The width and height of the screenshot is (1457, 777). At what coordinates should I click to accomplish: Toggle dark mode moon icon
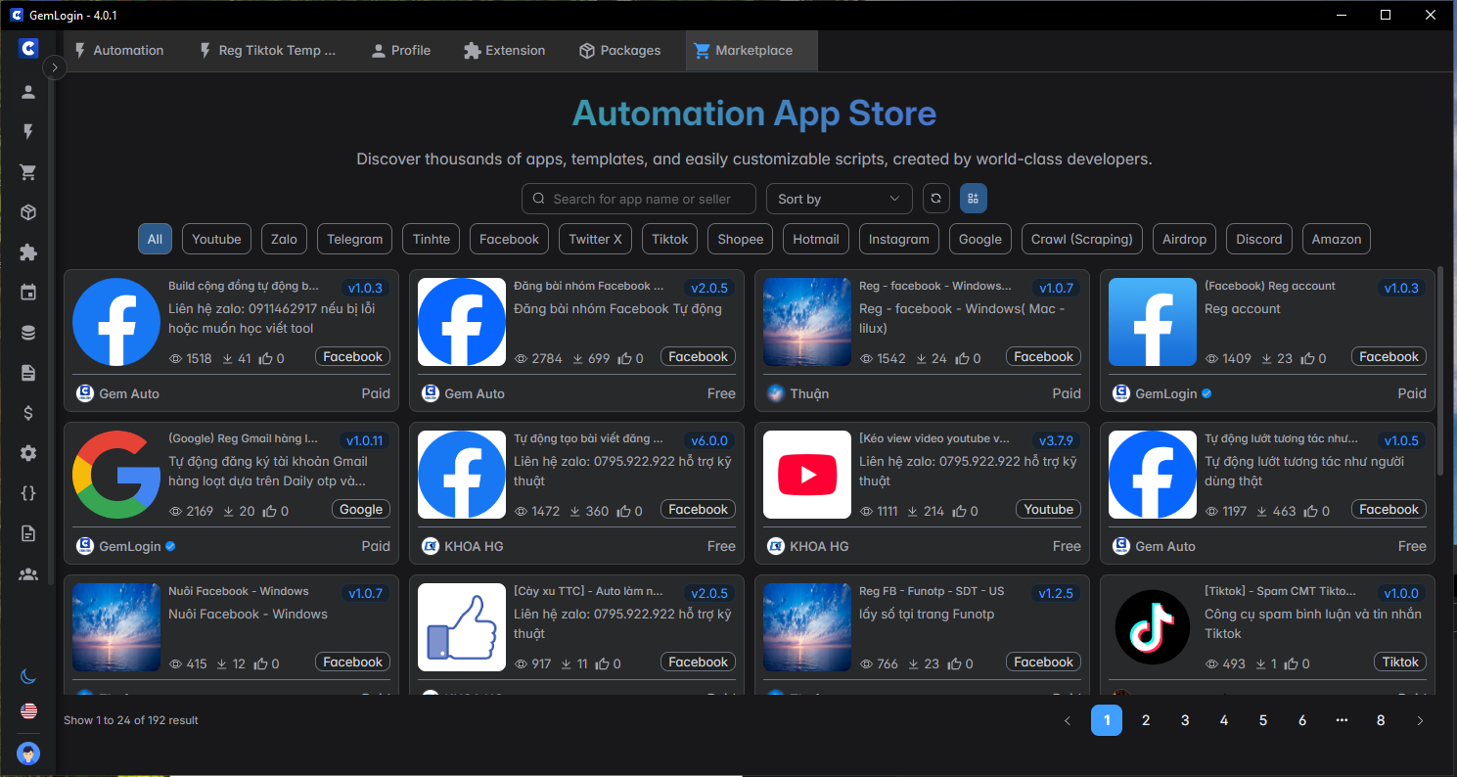tap(28, 676)
